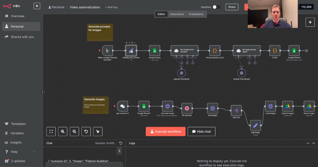The width and height of the screenshot is (318, 167).
Task: Collapse the left sidebar with the chevron
Action: click(43, 92)
